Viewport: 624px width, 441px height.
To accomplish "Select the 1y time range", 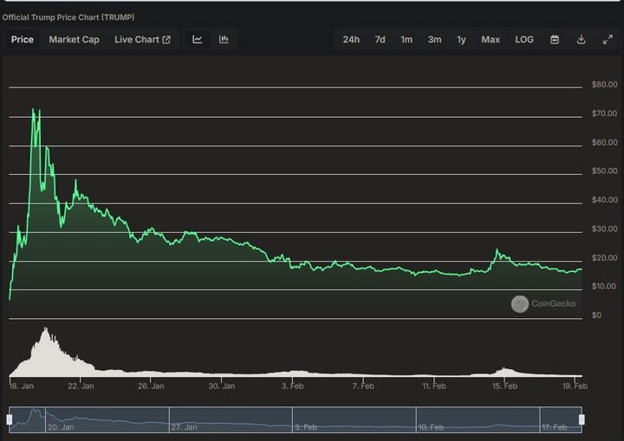I will point(461,39).
